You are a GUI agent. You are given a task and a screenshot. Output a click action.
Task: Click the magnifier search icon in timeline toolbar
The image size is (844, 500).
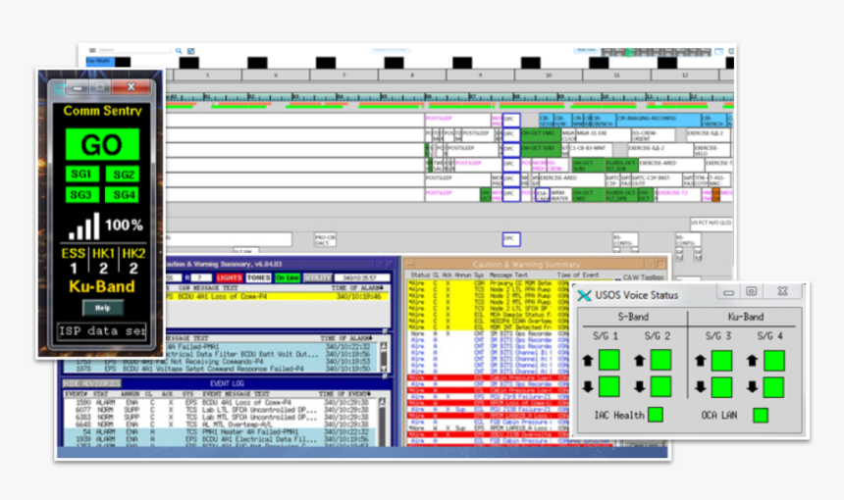179,51
